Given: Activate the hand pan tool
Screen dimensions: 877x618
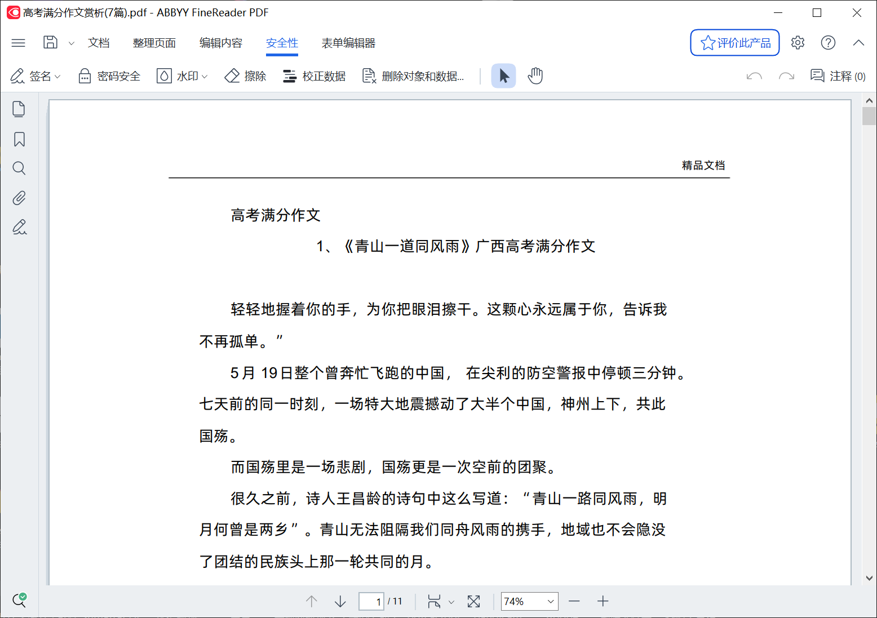Looking at the screenshot, I should (535, 76).
